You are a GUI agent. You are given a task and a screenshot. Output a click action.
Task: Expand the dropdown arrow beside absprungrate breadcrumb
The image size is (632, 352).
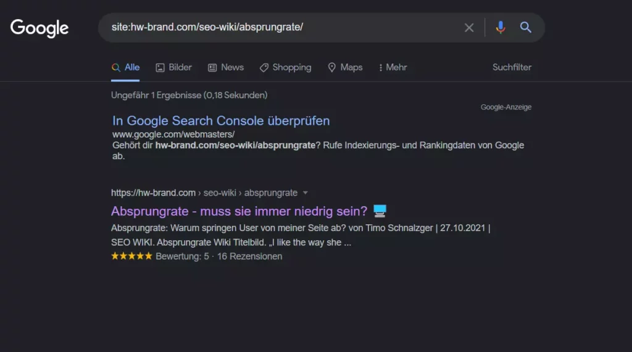tap(305, 193)
